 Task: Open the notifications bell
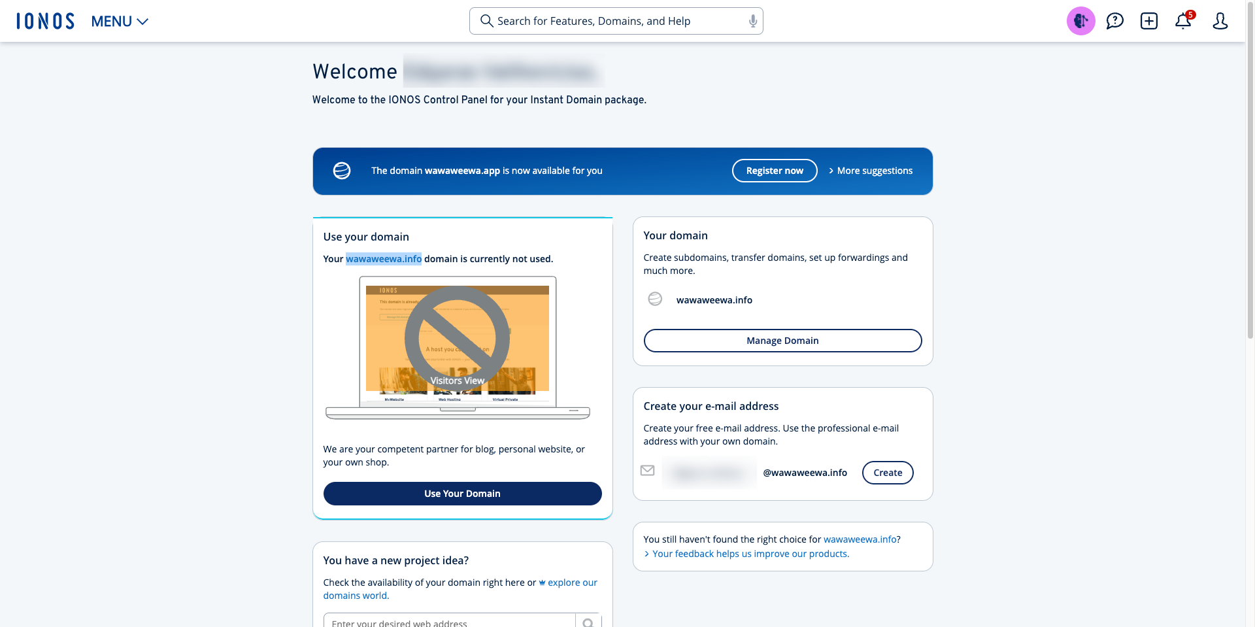[x=1183, y=21]
